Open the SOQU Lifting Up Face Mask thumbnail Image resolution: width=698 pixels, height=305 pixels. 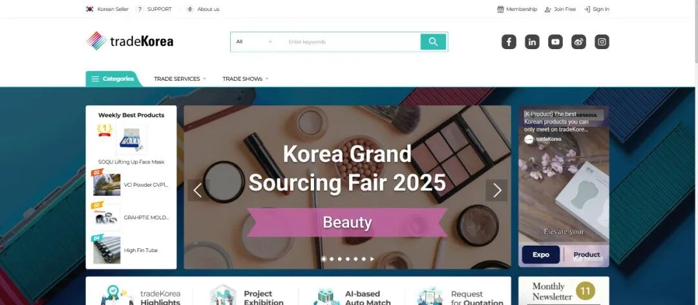pyautogui.click(x=131, y=140)
